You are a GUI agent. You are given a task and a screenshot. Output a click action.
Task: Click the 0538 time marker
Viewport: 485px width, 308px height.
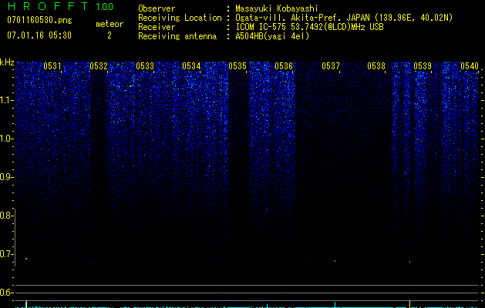click(376, 66)
